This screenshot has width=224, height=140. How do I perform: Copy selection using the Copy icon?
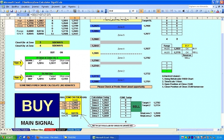tap(47, 11)
